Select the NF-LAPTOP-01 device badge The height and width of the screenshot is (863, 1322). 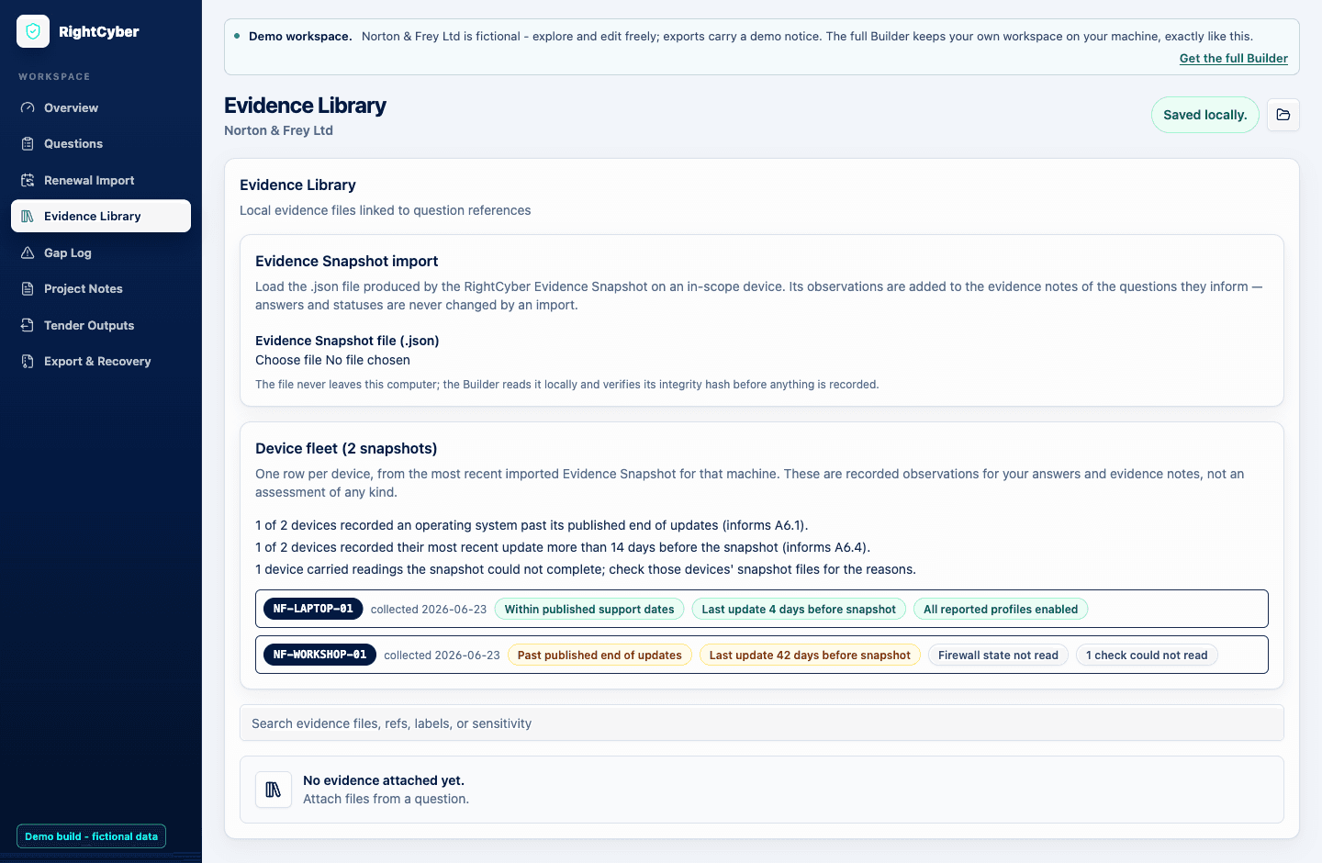click(313, 609)
